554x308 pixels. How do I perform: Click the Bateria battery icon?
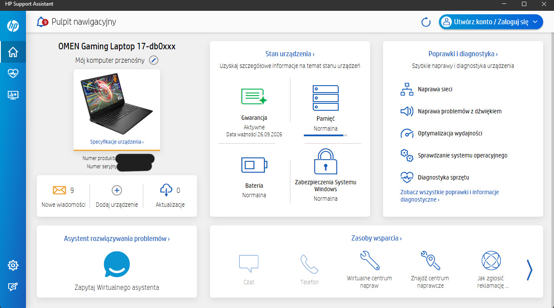coord(254,165)
